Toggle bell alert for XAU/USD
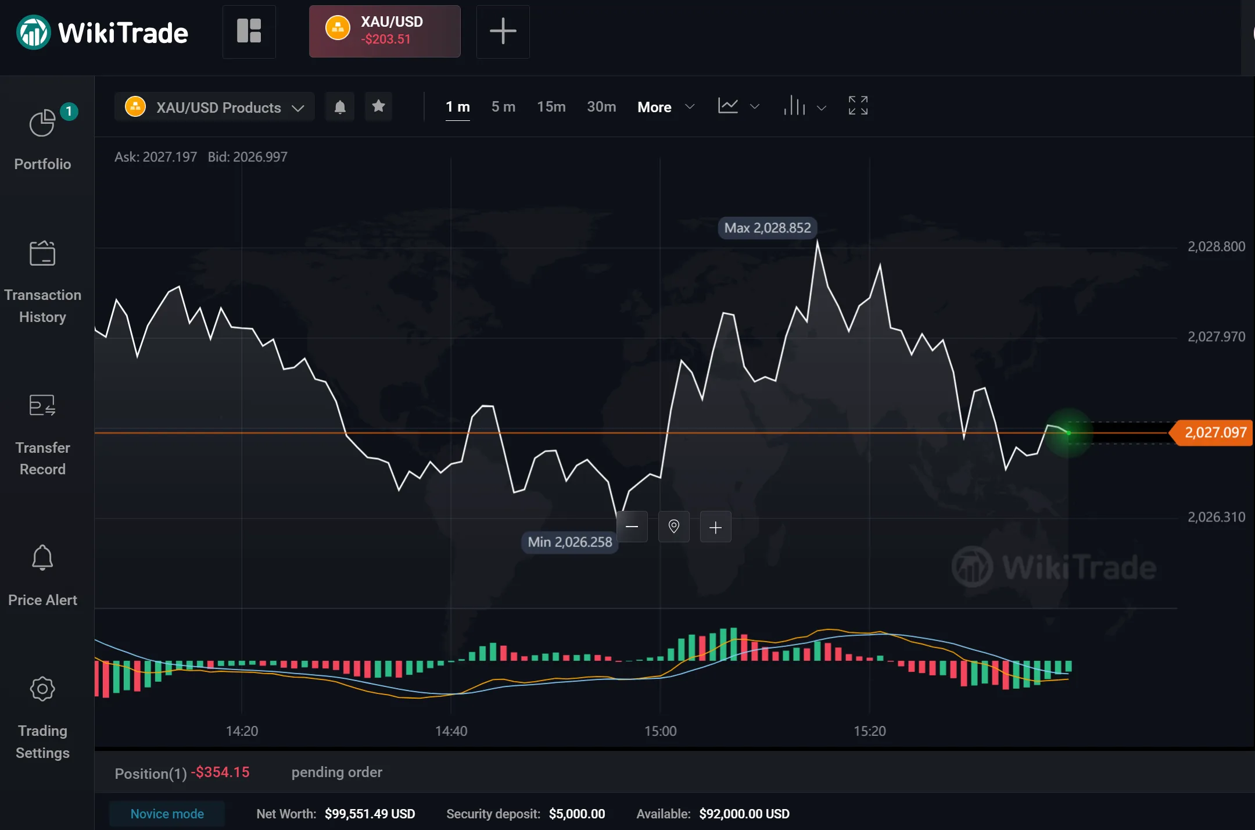Image resolution: width=1255 pixels, height=830 pixels. tap(340, 106)
